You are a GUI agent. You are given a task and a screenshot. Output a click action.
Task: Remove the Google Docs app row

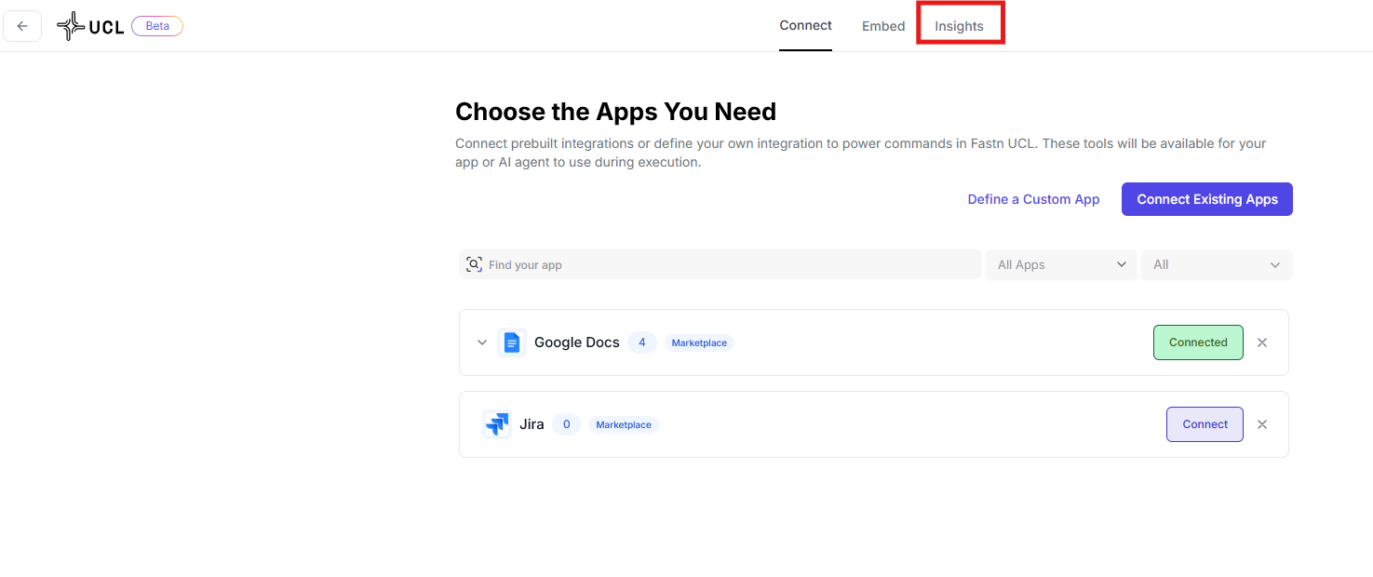1262,342
